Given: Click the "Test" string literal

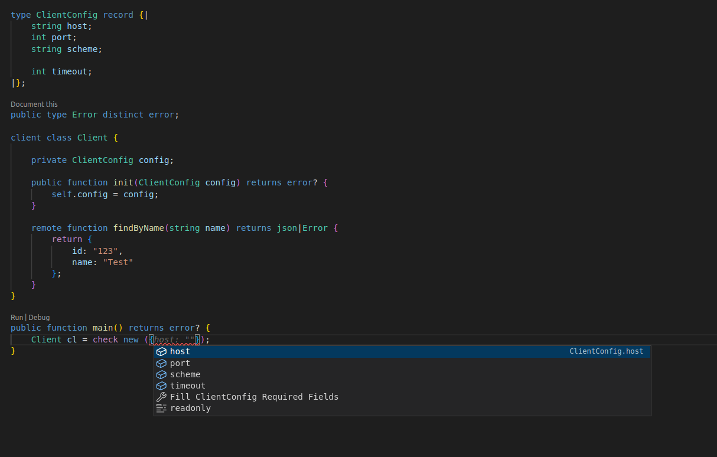Looking at the screenshot, I should tap(118, 262).
